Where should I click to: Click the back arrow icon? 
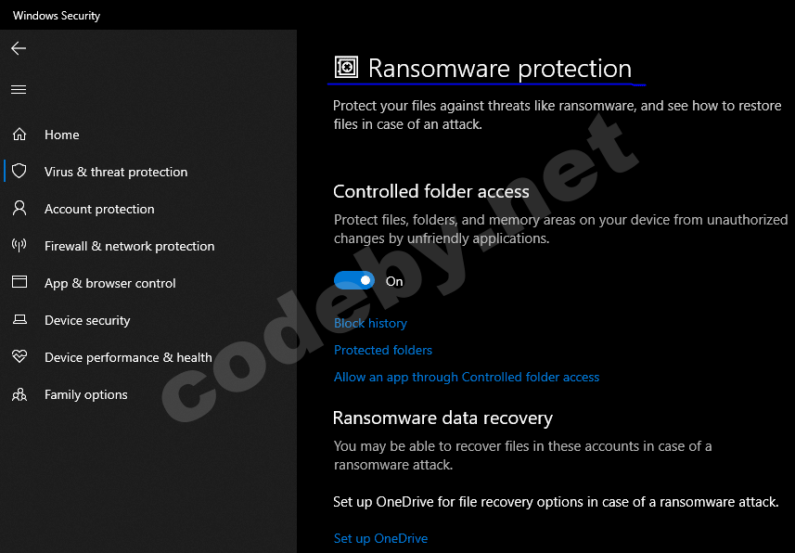(19, 48)
